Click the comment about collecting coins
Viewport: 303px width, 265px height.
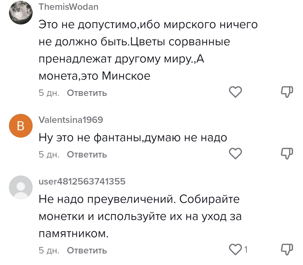coord(140,217)
